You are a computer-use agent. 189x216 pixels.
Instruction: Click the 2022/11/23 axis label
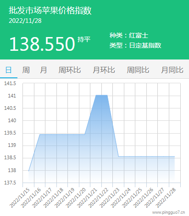click(110, 198)
